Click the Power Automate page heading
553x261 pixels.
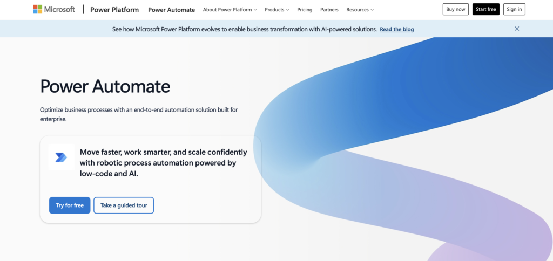(x=105, y=86)
